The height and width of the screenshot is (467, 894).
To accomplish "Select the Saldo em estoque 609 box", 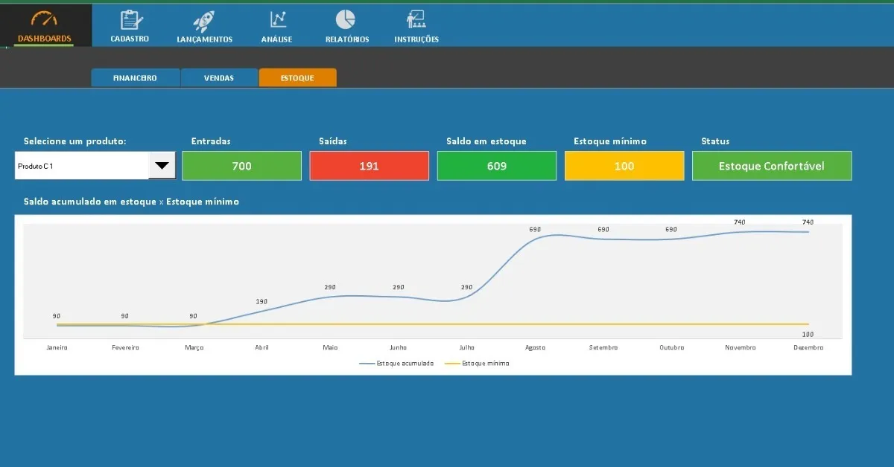I will pyautogui.click(x=497, y=166).
